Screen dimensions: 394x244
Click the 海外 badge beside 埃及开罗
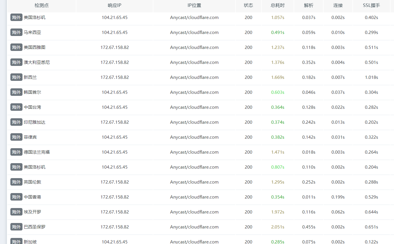(x=16, y=212)
